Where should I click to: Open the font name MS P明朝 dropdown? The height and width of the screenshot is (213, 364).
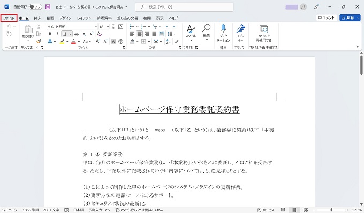[x=96, y=27]
